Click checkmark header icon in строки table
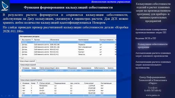The height and width of the screenshot is (98, 175). pyautogui.click(x=21, y=83)
